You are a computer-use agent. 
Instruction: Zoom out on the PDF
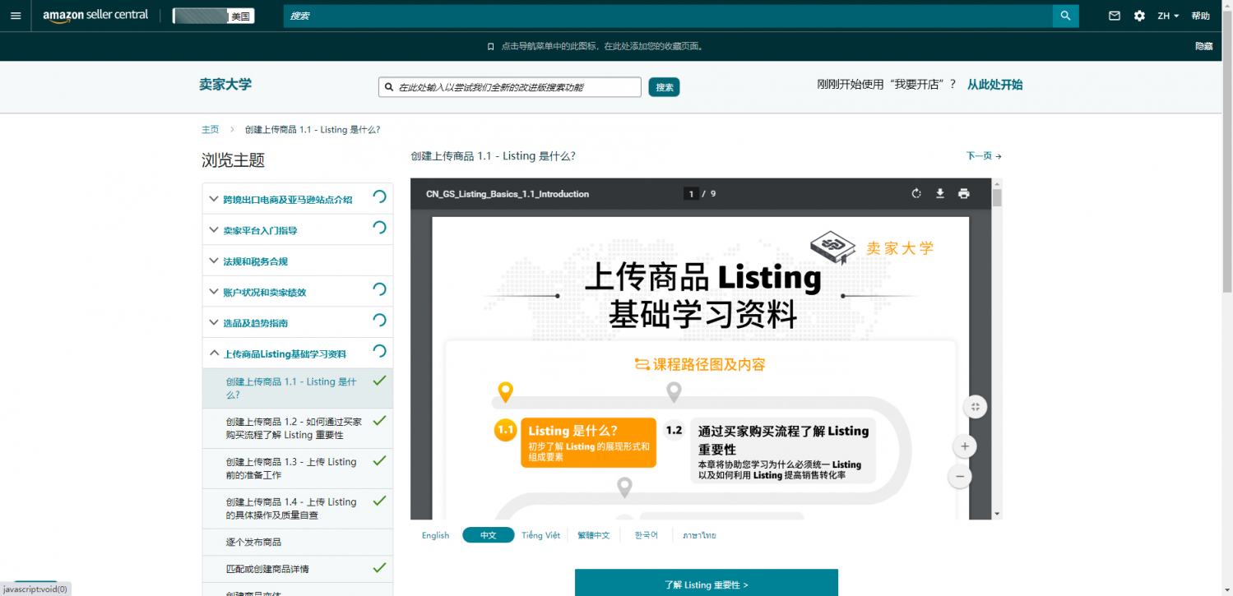pos(960,476)
